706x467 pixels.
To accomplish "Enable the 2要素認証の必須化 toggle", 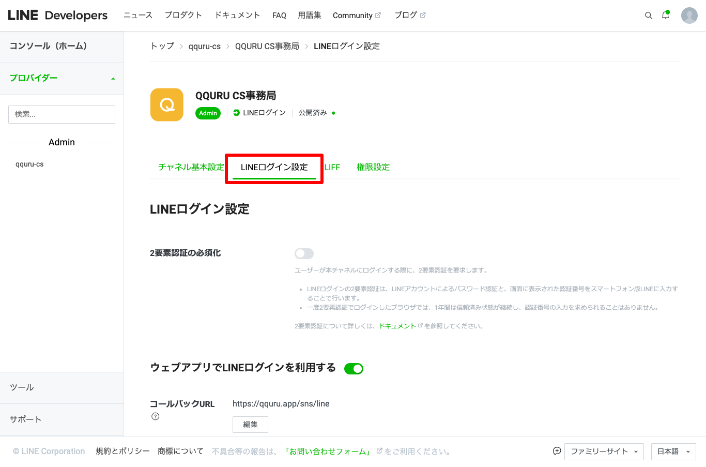I will pyautogui.click(x=304, y=253).
